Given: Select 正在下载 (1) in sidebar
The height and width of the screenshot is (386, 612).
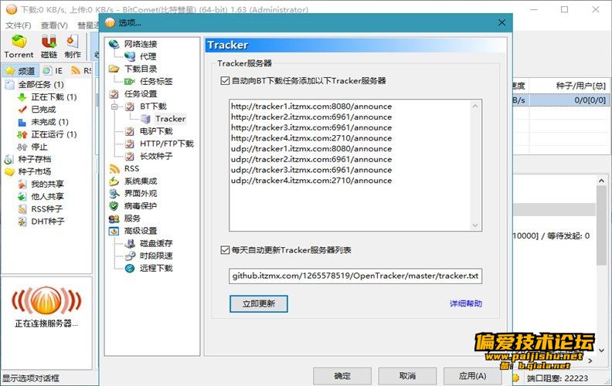Looking at the screenshot, I should click(x=54, y=96).
